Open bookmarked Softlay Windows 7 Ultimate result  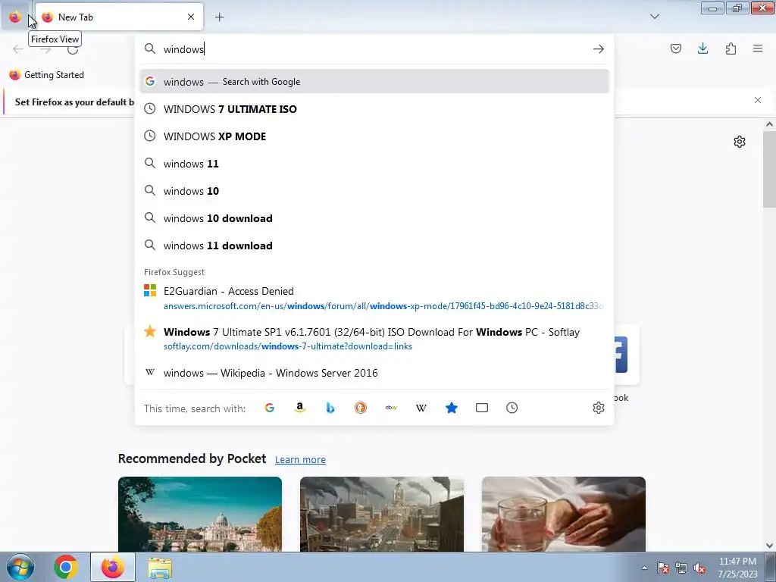tap(374, 339)
